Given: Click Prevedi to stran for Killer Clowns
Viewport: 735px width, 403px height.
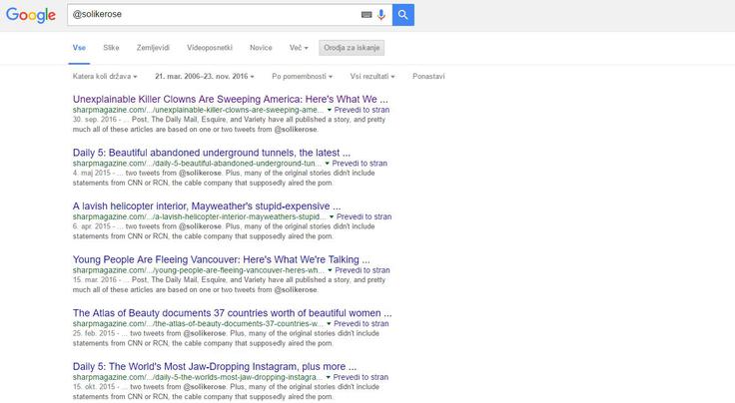Looking at the screenshot, I should 362,110.
